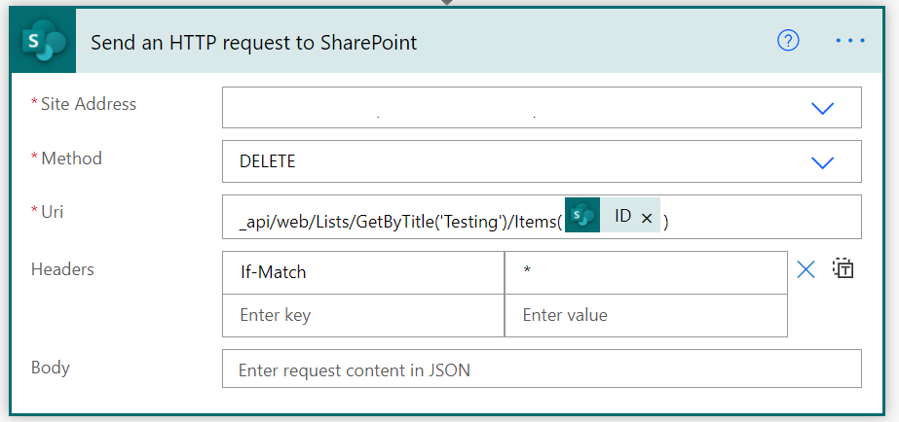Image resolution: width=899 pixels, height=422 pixels.
Task: Open the more options ellipsis menu
Action: click(x=850, y=40)
